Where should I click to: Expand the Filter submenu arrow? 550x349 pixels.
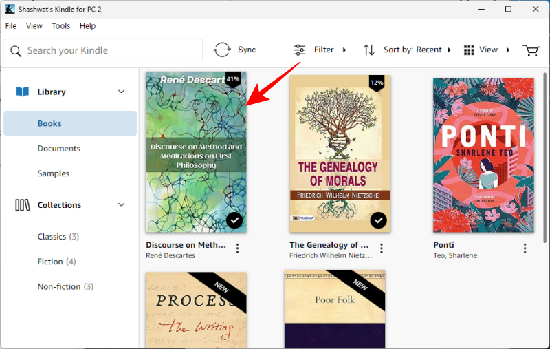click(344, 50)
